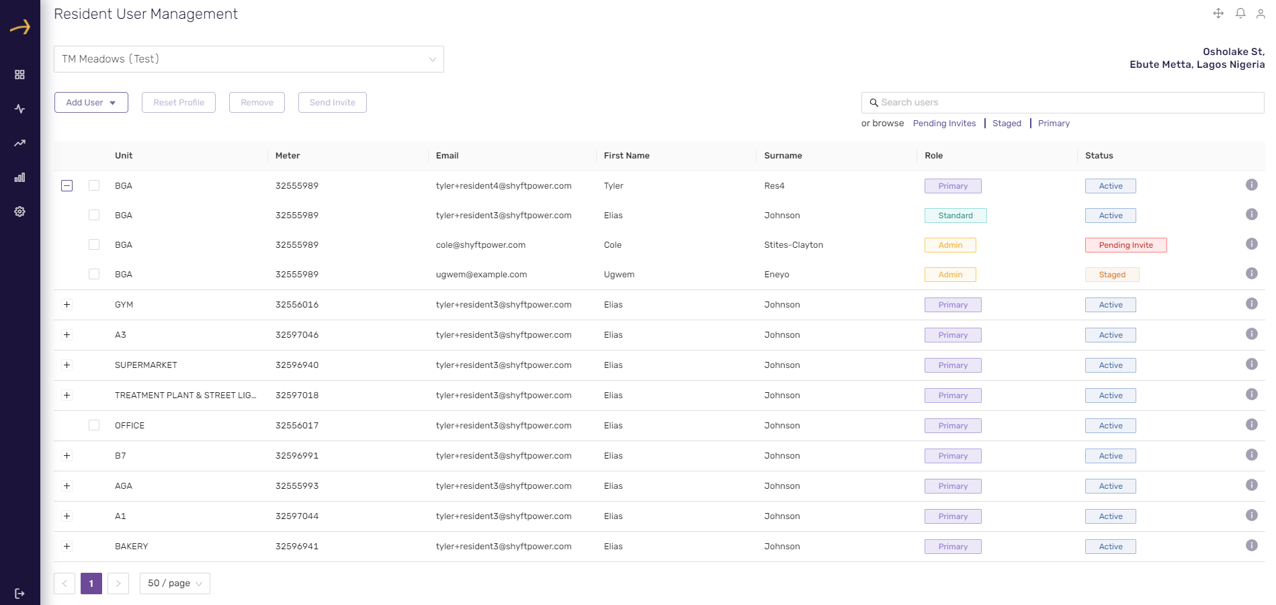
Task: Click the search magnifier icon
Action: click(x=874, y=103)
